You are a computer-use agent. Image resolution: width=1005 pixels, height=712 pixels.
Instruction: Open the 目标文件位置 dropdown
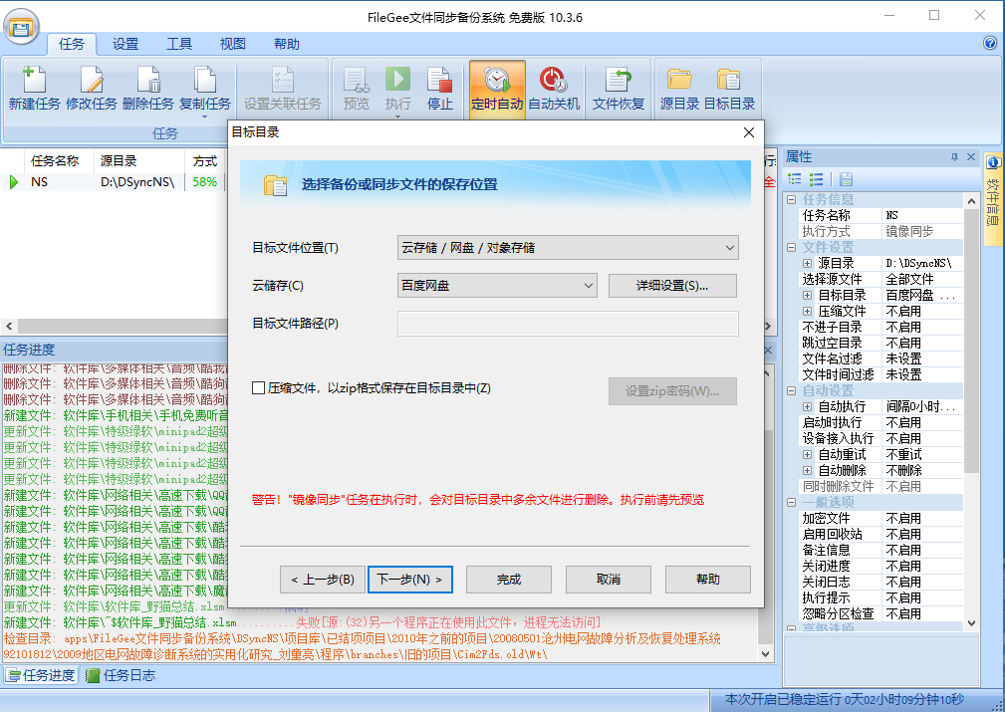tap(568, 247)
